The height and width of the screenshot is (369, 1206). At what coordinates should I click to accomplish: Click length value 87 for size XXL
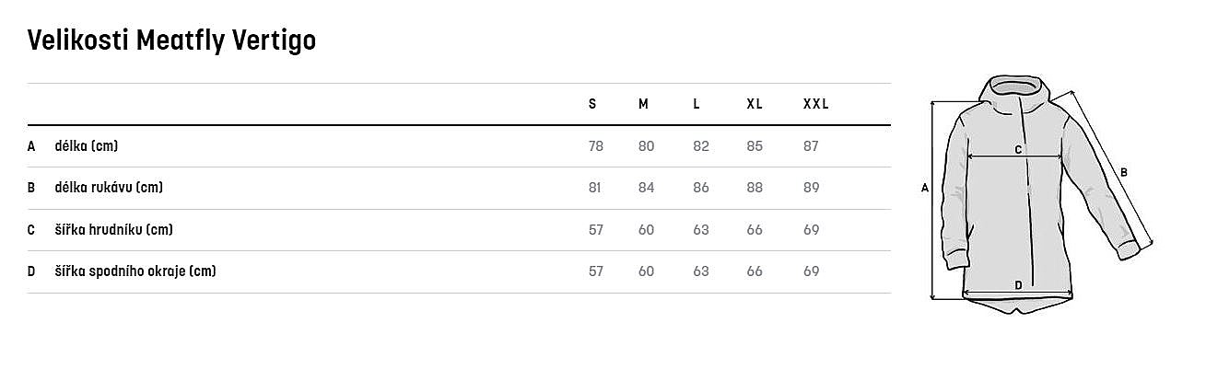click(x=811, y=146)
